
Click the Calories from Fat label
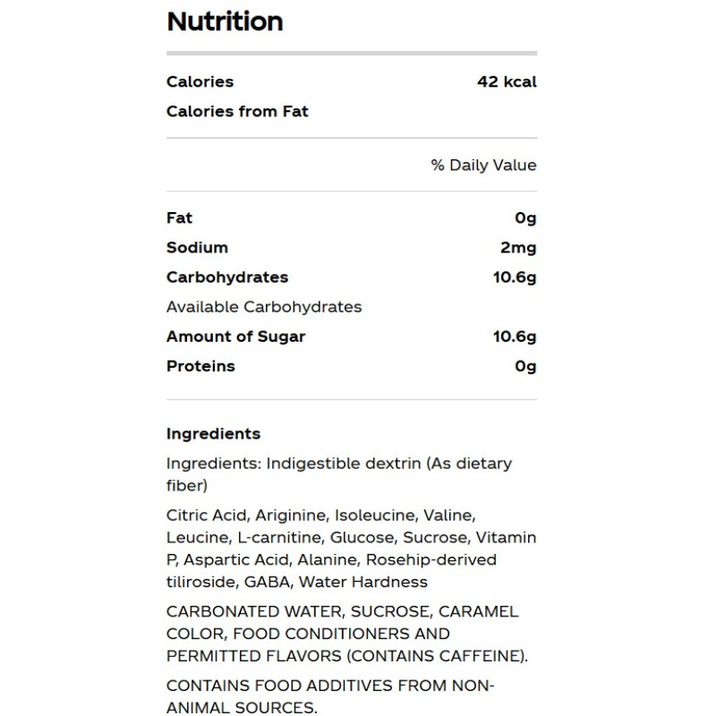(x=237, y=111)
